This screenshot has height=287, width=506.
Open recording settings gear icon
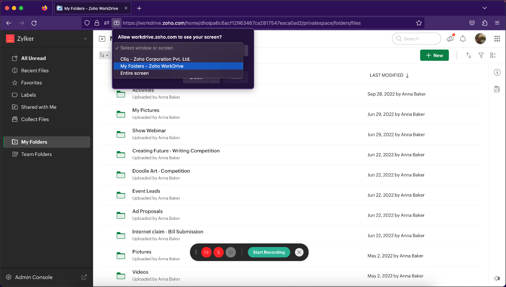231,252
